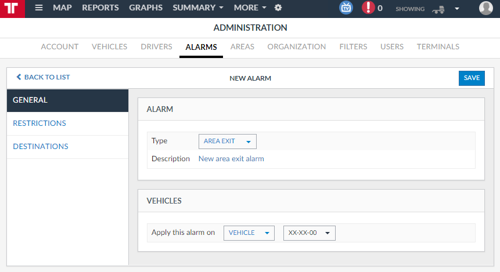Click the Description field label
Image resolution: width=500 pixels, height=272 pixels.
tap(171, 158)
